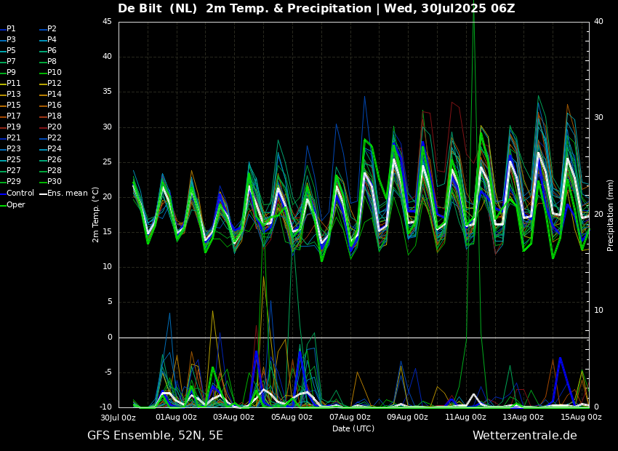Image resolution: width=618 pixels, height=451 pixels.
Task: Select the 07Aug 00z date label
Action: (350, 418)
